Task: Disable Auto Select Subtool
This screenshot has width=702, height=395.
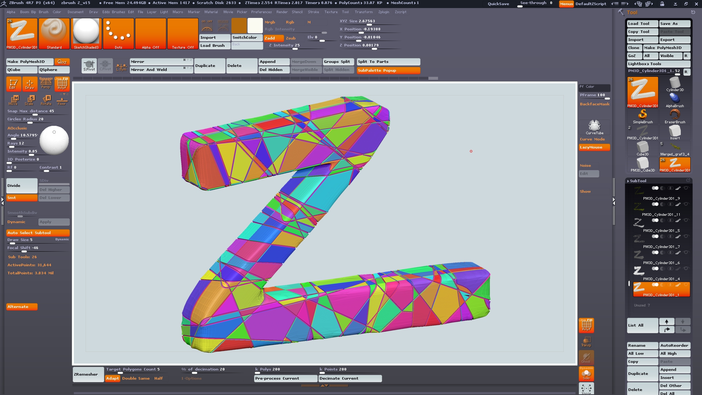Action: point(38,233)
